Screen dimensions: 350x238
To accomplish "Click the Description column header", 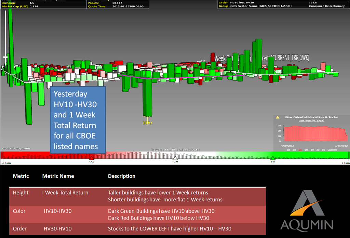I will coord(122,176).
